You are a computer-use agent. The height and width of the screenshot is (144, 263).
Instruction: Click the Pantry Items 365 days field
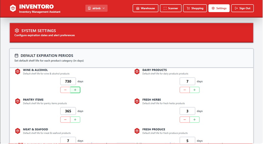click(x=68, y=111)
